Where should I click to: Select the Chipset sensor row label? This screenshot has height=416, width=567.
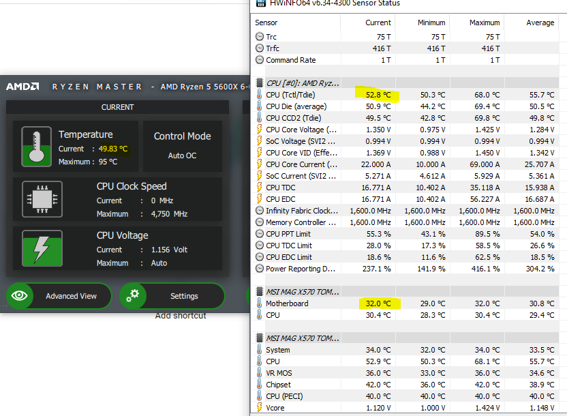(x=278, y=385)
